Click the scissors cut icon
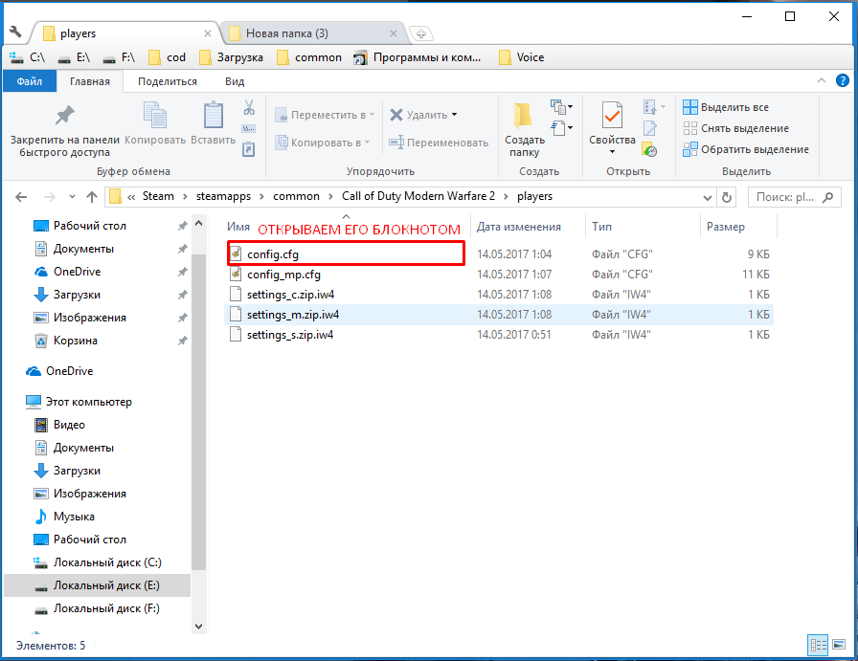 coord(249,107)
